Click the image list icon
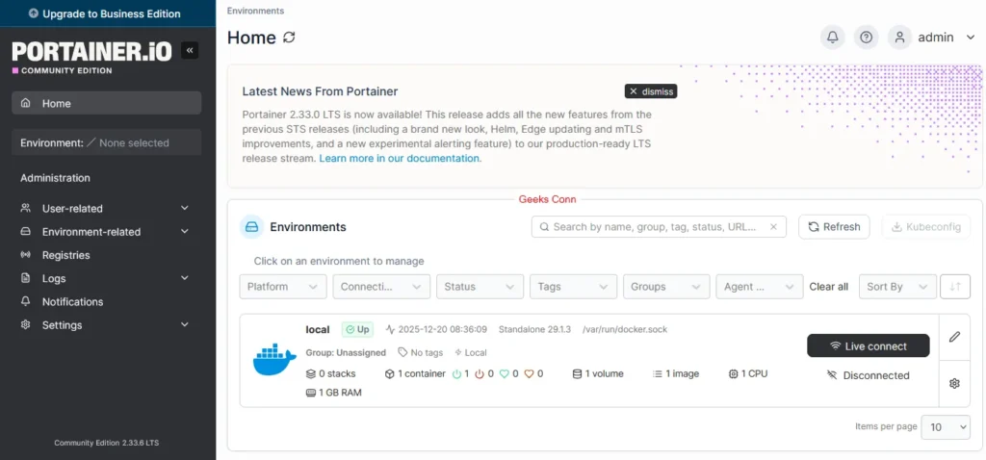986x460 pixels. click(x=657, y=374)
